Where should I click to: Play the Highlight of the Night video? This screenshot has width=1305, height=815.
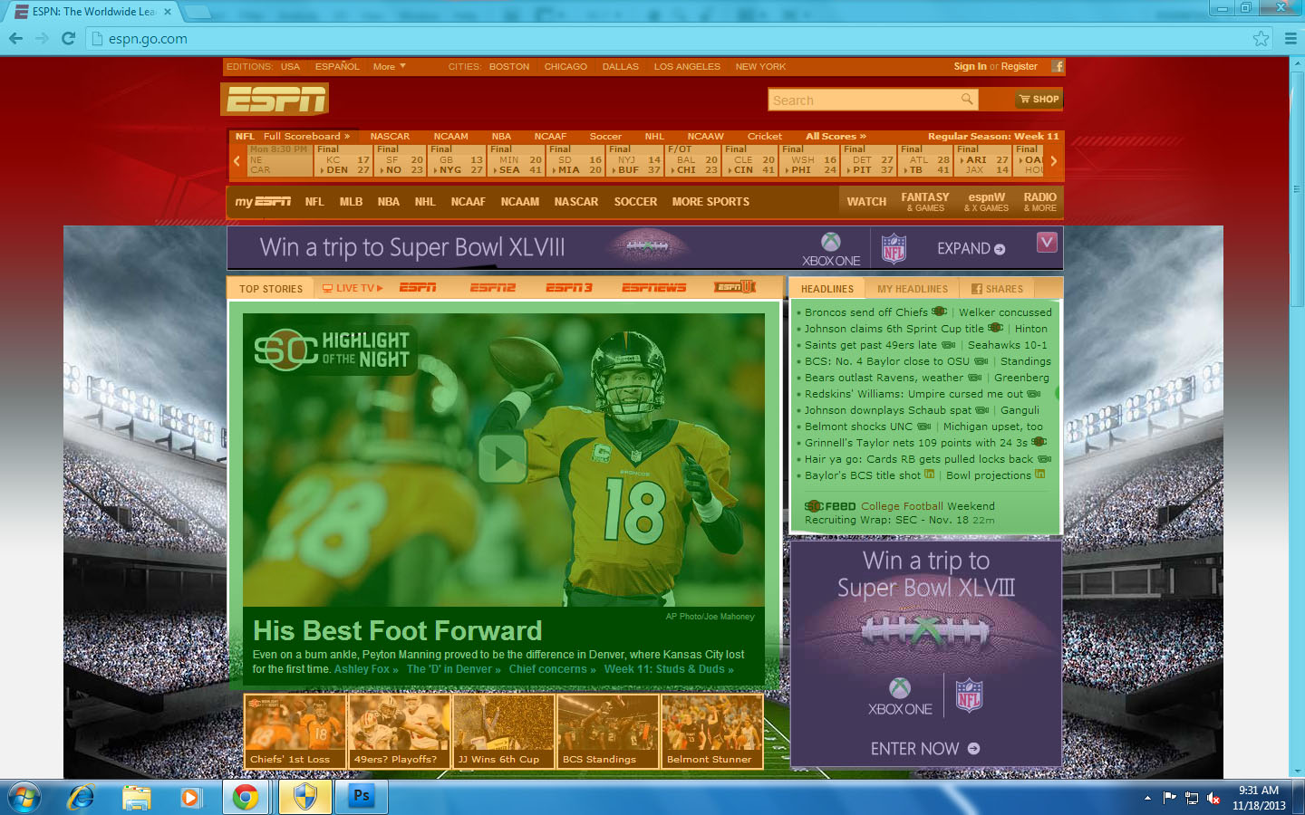tap(502, 458)
